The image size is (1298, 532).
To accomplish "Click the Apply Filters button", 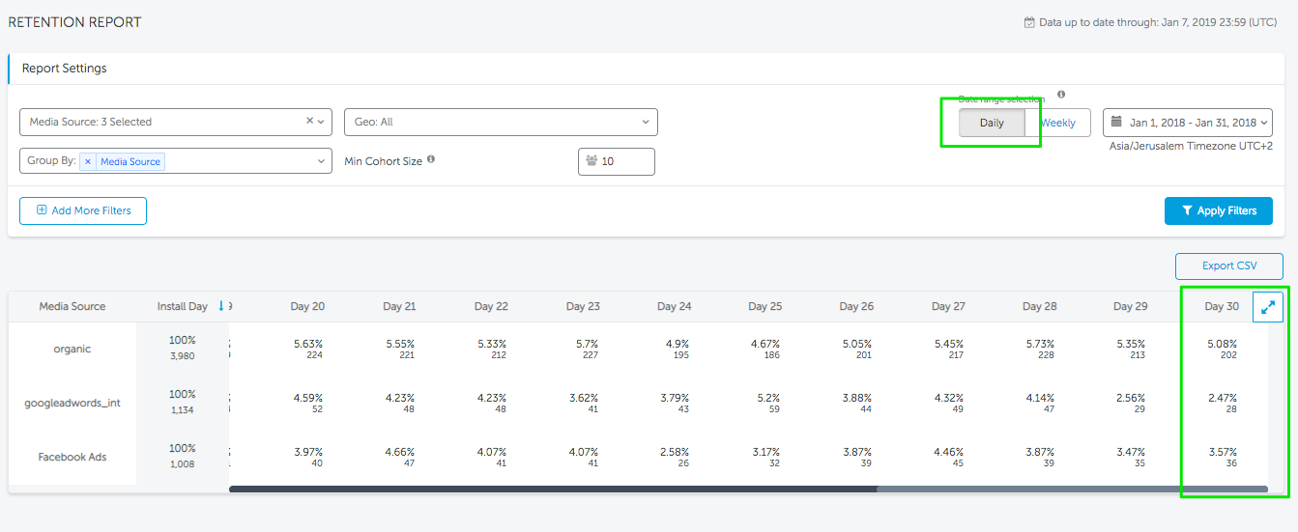I will (x=1218, y=210).
